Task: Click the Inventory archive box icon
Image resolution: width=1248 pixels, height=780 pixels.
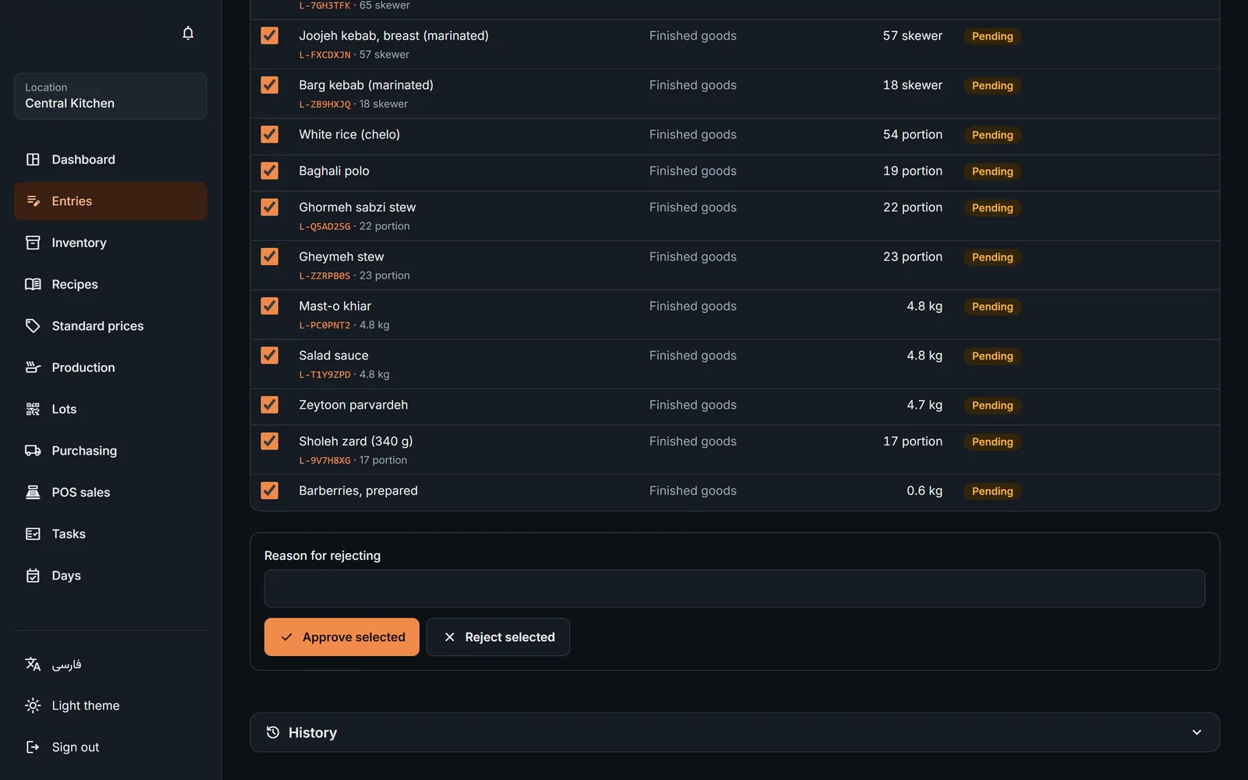Action: point(33,243)
